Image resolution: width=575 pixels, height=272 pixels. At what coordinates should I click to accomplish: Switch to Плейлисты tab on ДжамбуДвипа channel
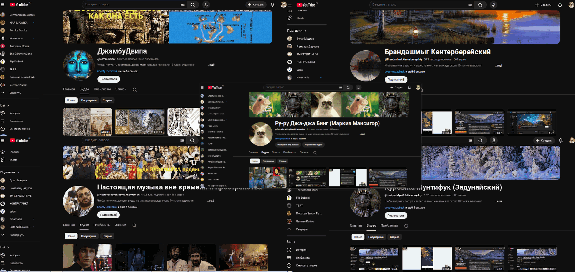point(102,89)
